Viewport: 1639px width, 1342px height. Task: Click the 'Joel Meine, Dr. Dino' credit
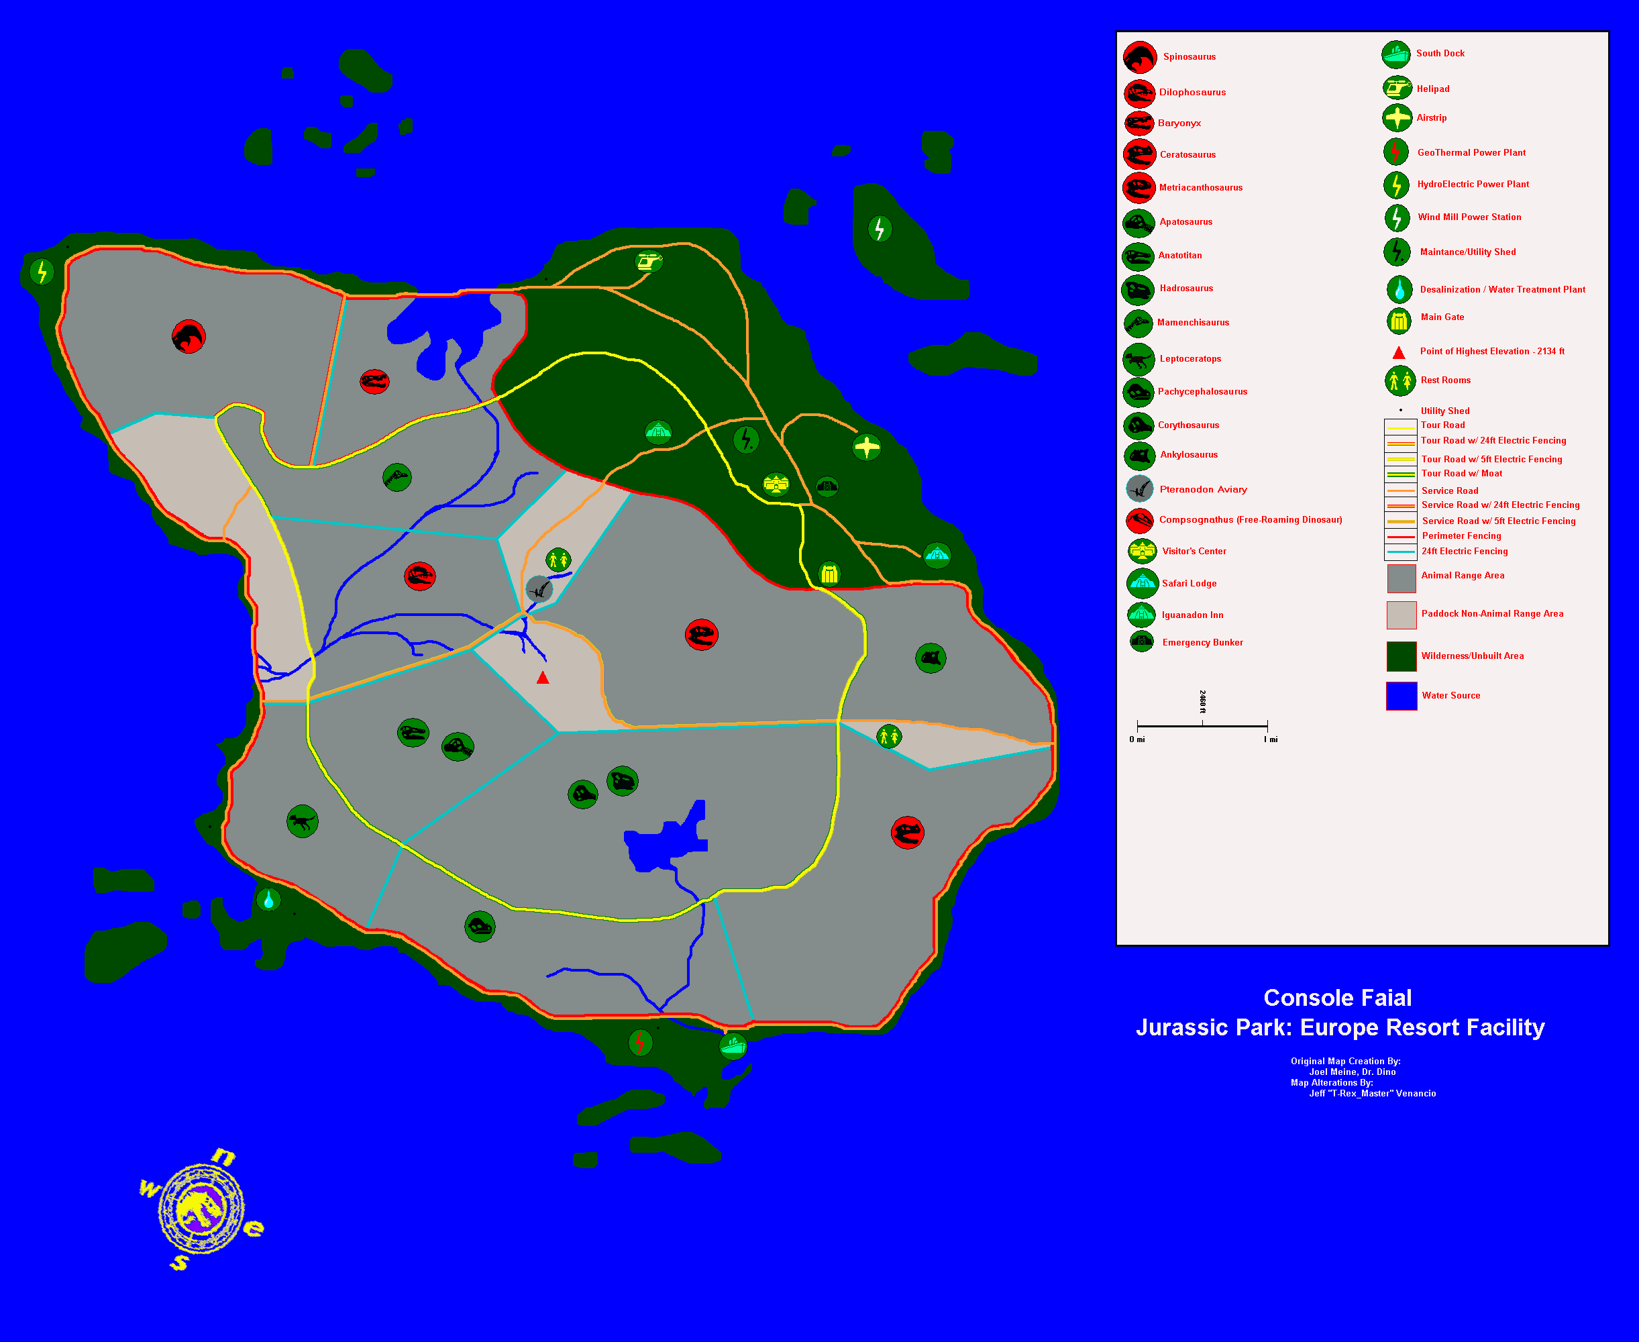(x=1353, y=1072)
